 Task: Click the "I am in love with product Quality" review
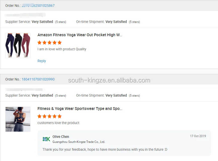pyautogui.click(x=62, y=49)
